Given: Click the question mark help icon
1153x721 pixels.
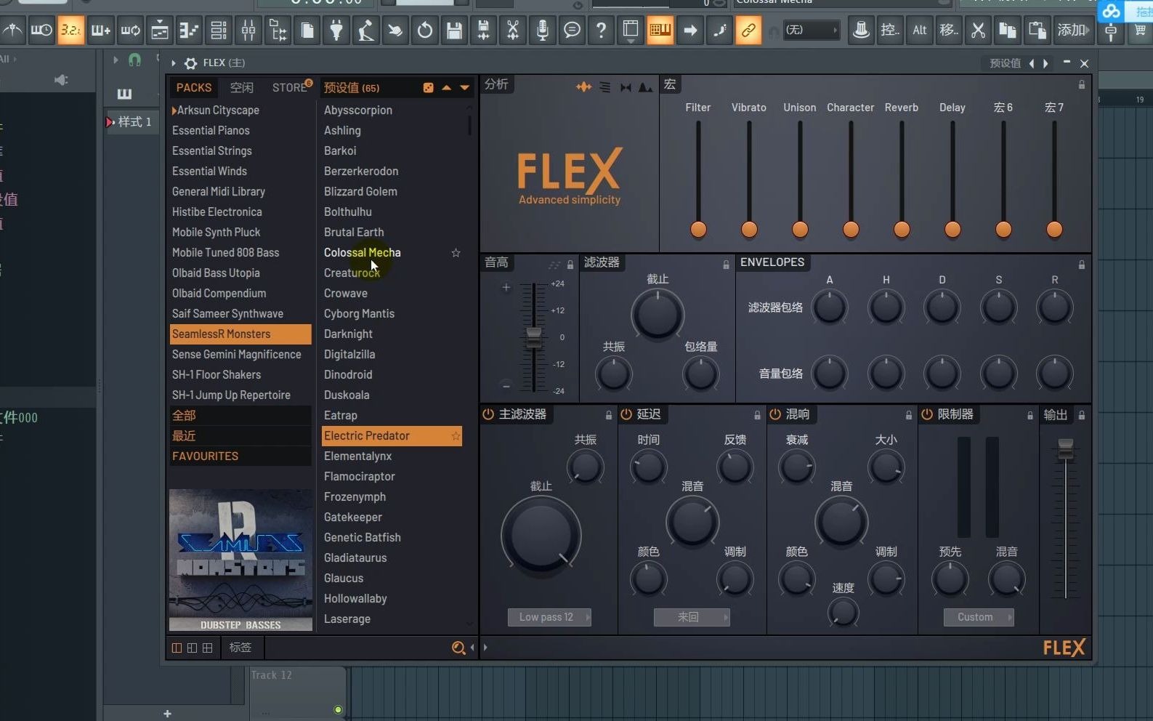Looking at the screenshot, I should (x=601, y=31).
